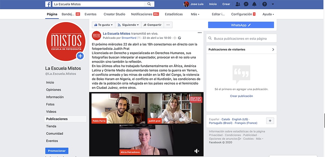Select Comunidad in the sidebar
The height and width of the screenshot is (157, 325).
(x=55, y=133)
